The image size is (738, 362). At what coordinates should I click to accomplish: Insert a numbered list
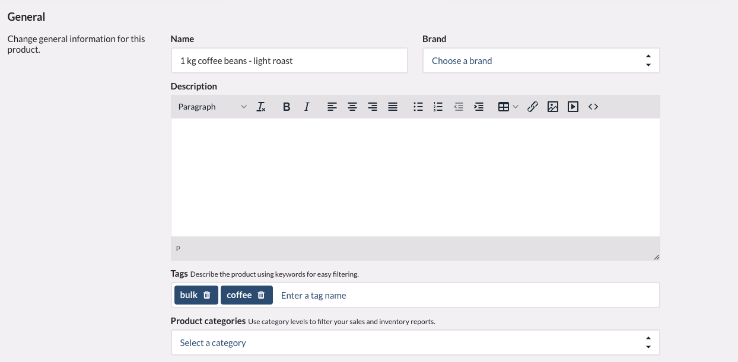coord(438,107)
